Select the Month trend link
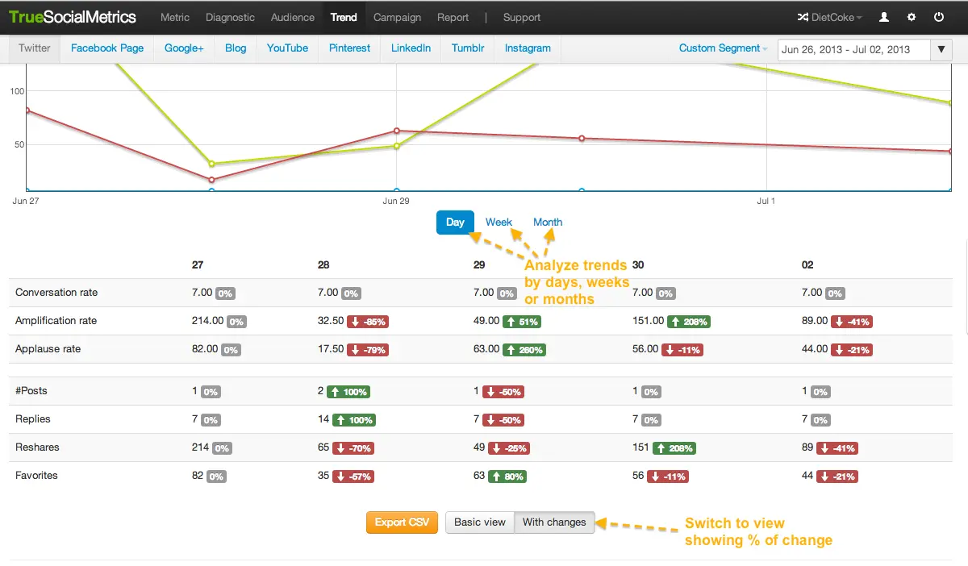The width and height of the screenshot is (968, 566). point(548,223)
